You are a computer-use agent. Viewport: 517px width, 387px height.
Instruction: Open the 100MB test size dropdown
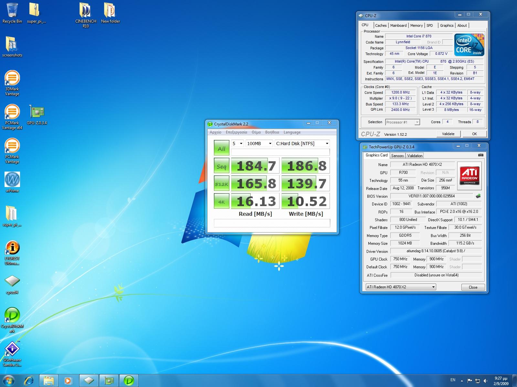[259, 144]
